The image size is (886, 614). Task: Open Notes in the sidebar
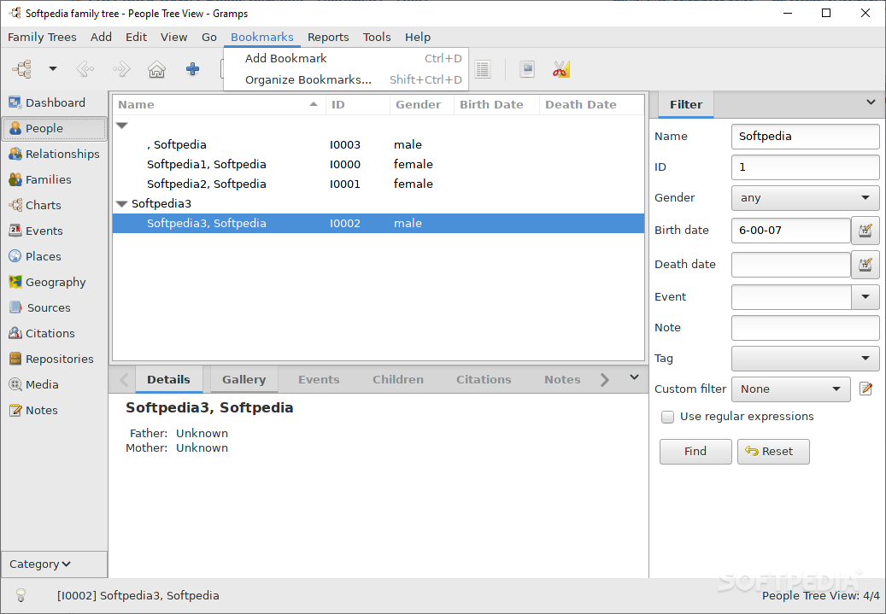[x=54, y=410]
